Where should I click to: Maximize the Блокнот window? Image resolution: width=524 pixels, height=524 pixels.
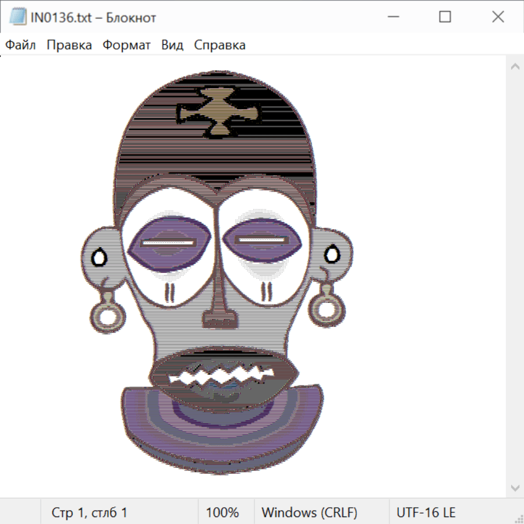[x=445, y=17]
